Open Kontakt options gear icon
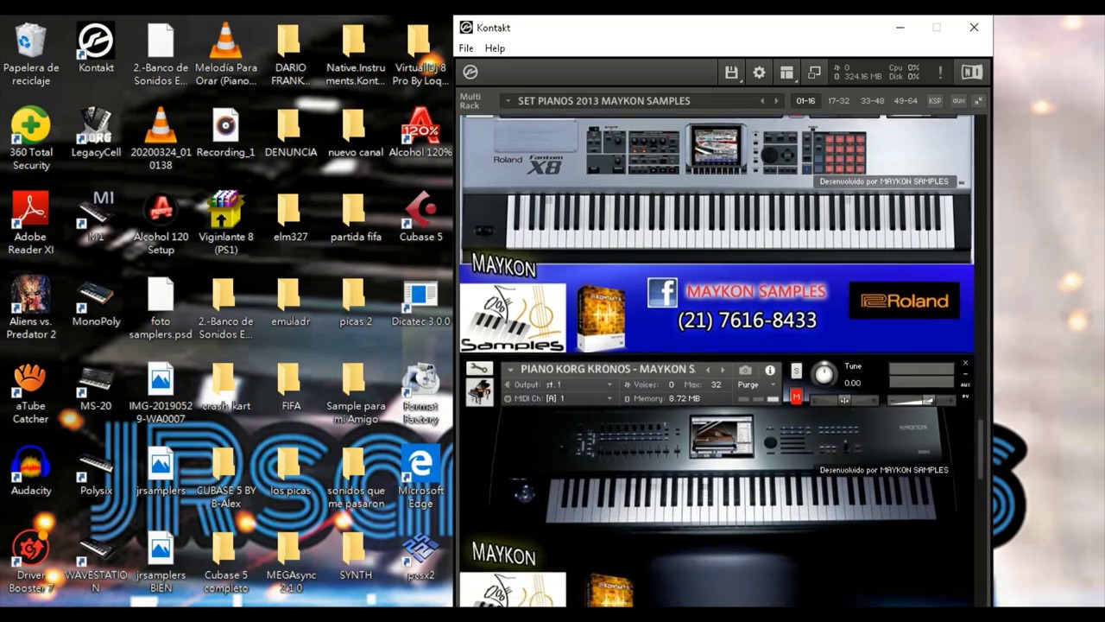 coord(759,73)
